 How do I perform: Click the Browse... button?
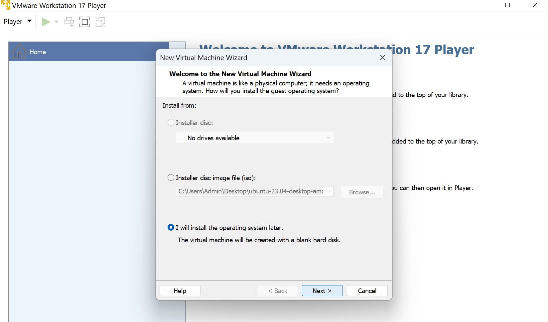coord(362,192)
